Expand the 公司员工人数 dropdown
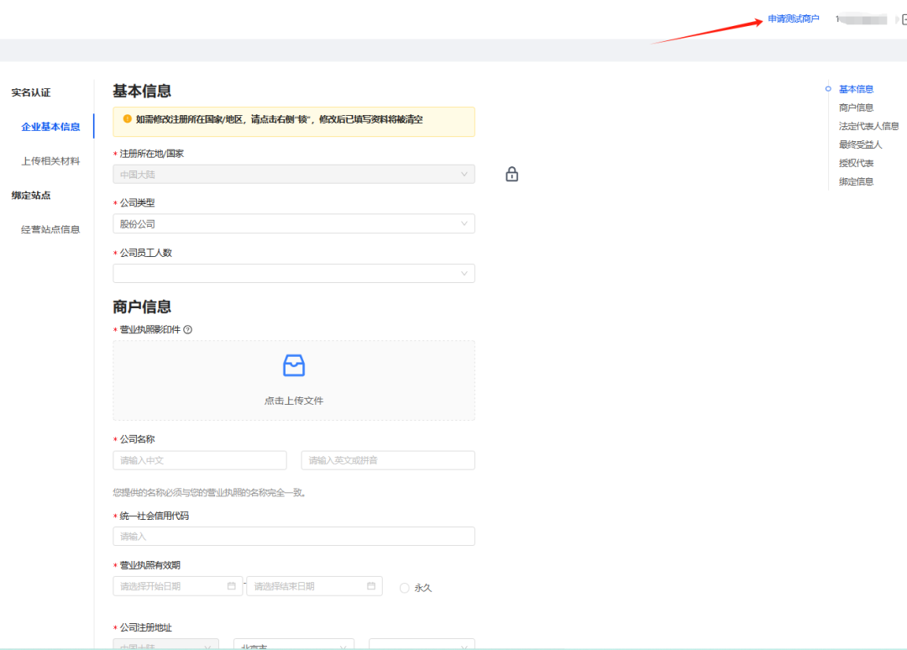This screenshot has height=650, width=907. [x=293, y=274]
